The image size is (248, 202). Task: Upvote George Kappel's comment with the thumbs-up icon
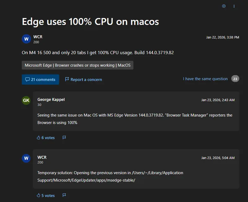coord(39,137)
